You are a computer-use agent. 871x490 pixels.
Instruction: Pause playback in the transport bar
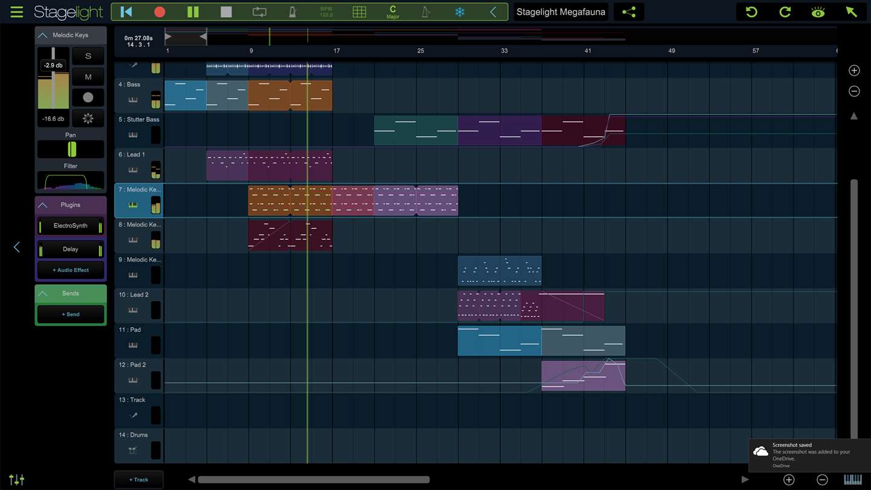[193, 12]
